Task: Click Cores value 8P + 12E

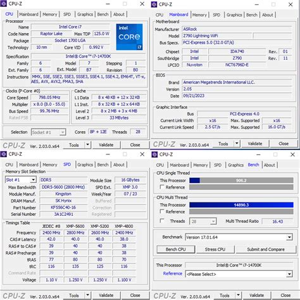Action: click(98, 132)
